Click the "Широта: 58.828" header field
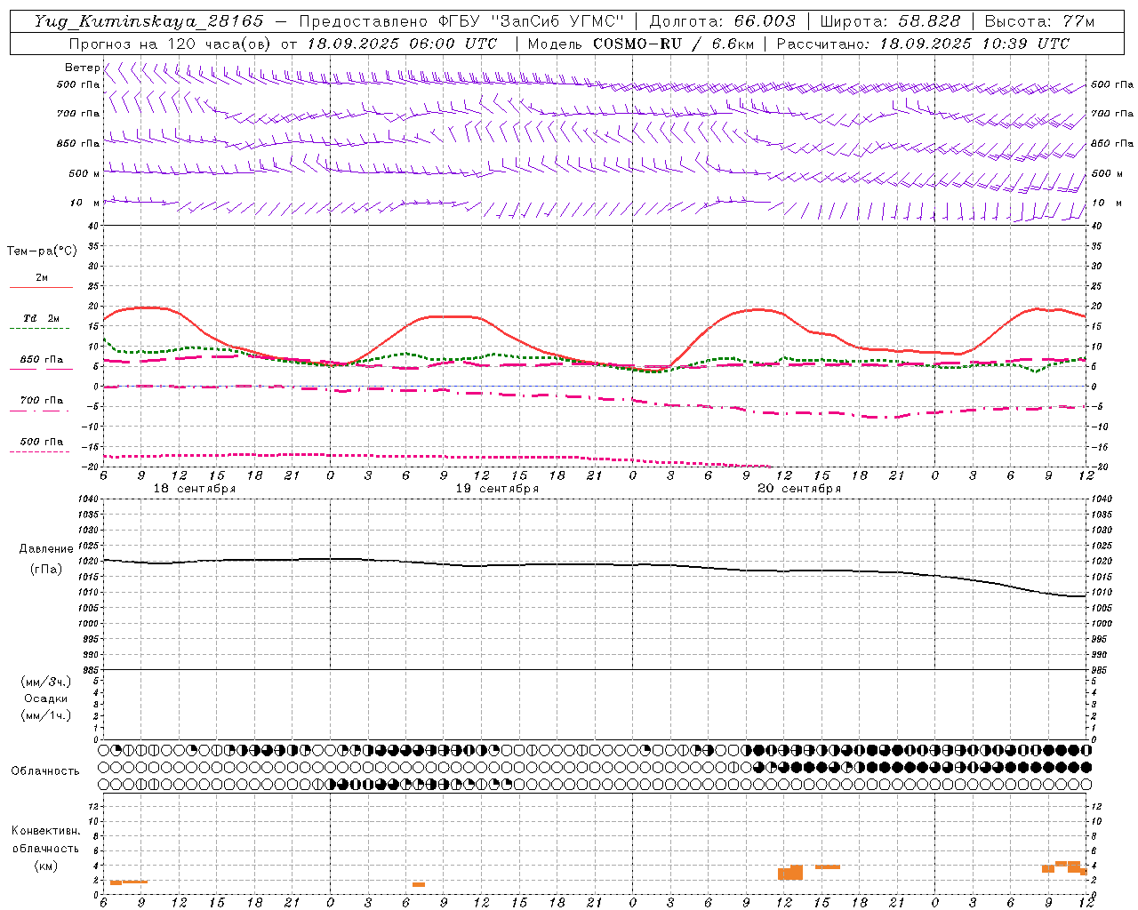 point(890,21)
